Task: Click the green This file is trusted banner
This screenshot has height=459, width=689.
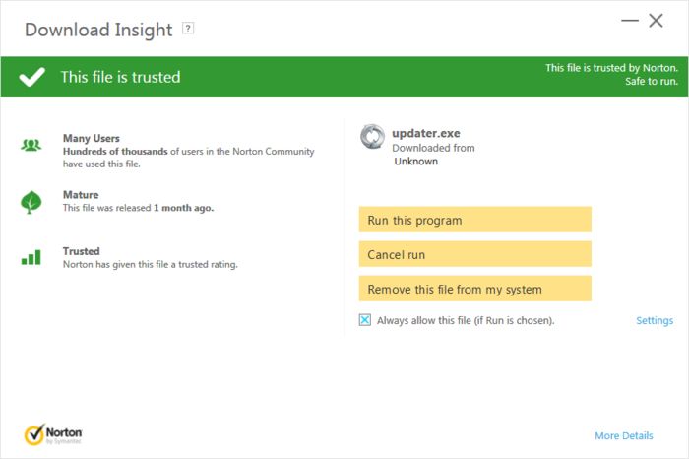Action: (x=344, y=77)
